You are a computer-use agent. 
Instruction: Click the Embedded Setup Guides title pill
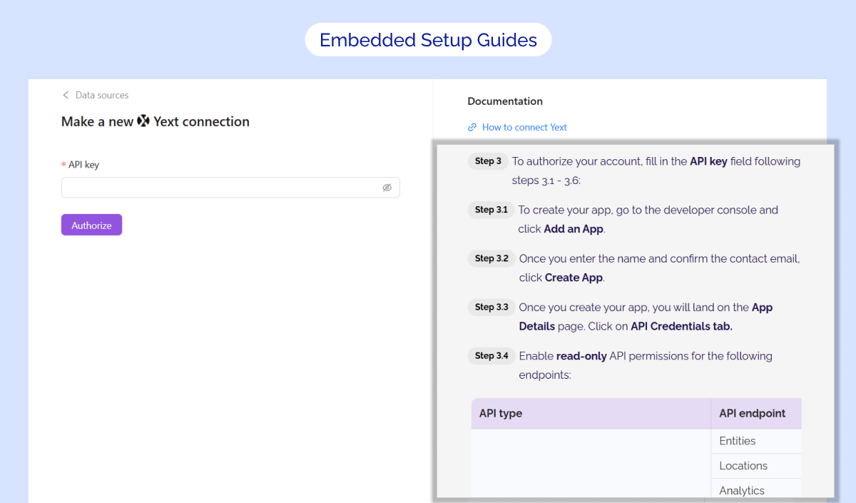(x=428, y=40)
